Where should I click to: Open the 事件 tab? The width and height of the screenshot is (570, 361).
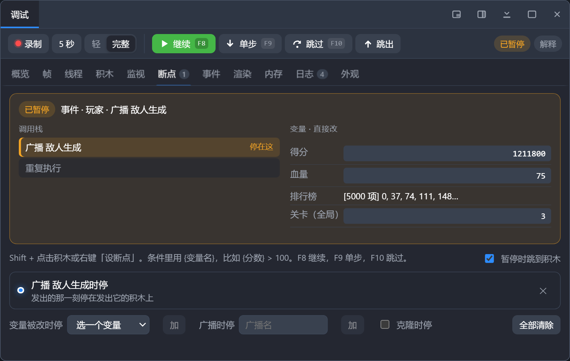pyautogui.click(x=211, y=74)
